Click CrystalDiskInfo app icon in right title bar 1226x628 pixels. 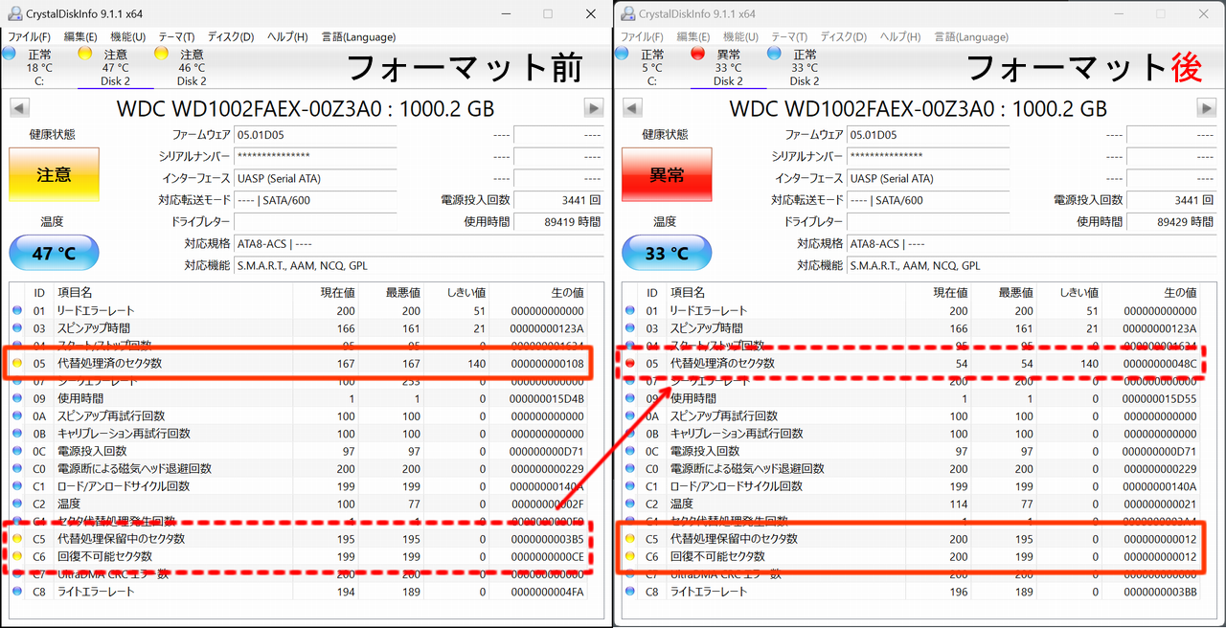tap(627, 13)
